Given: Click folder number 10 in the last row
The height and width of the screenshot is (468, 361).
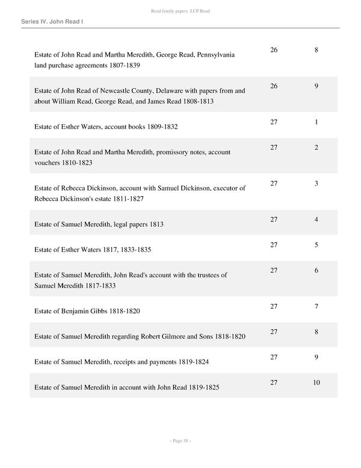Looking at the screenshot, I should coord(316,382).
